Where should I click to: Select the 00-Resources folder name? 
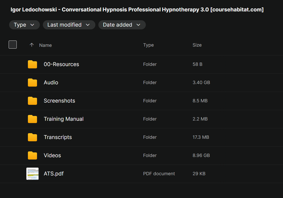point(61,64)
